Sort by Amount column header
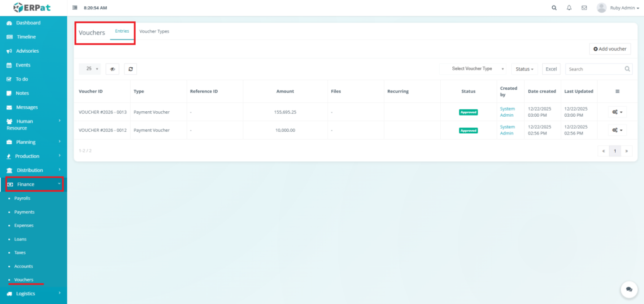Screen dimensions: 644x304 coord(285,92)
